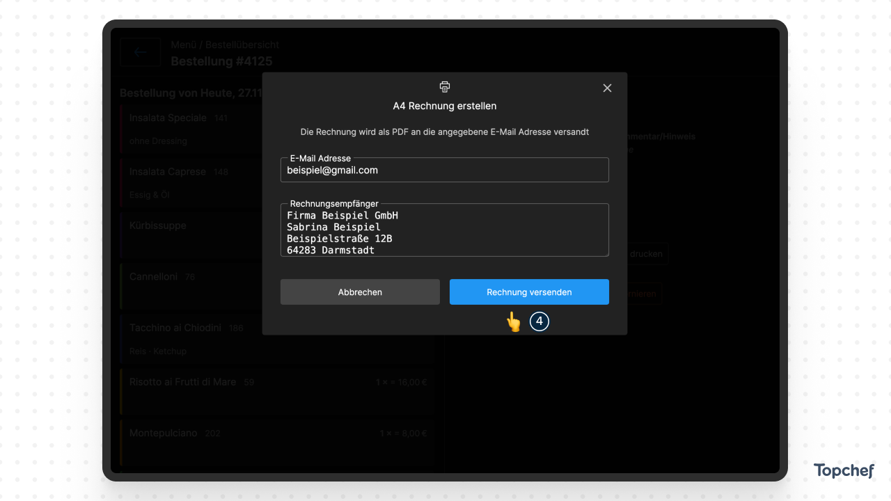The image size is (891, 501).
Task: Click the Topchef logo
Action: (x=844, y=471)
